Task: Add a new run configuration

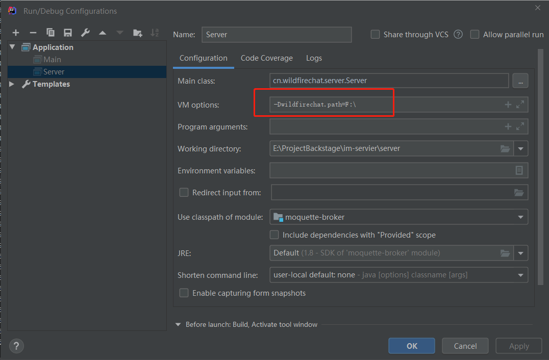Action: (x=16, y=33)
